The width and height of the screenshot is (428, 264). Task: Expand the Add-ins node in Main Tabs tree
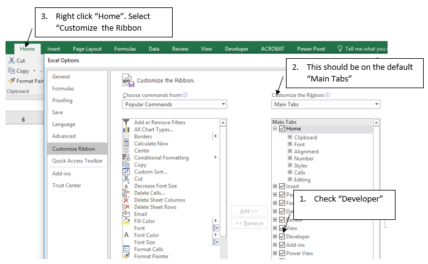pyautogui.click(x=275, y=245)
